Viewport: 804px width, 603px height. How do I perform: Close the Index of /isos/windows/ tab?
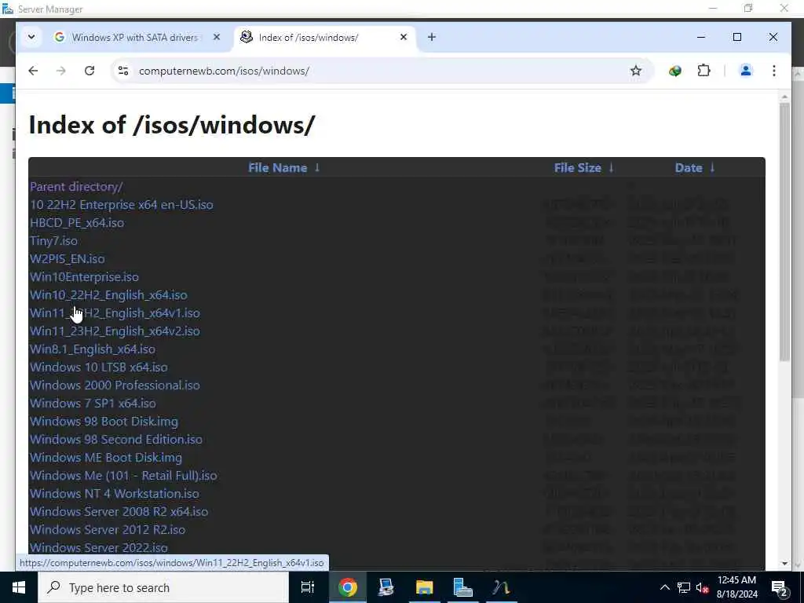click(x=404, y=37)
